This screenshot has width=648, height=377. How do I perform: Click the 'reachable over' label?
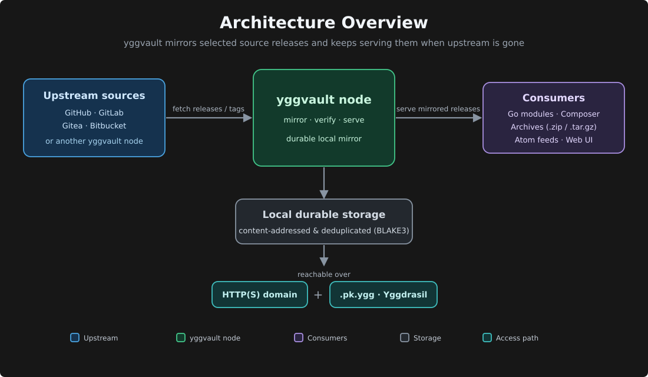click(323, 275)
